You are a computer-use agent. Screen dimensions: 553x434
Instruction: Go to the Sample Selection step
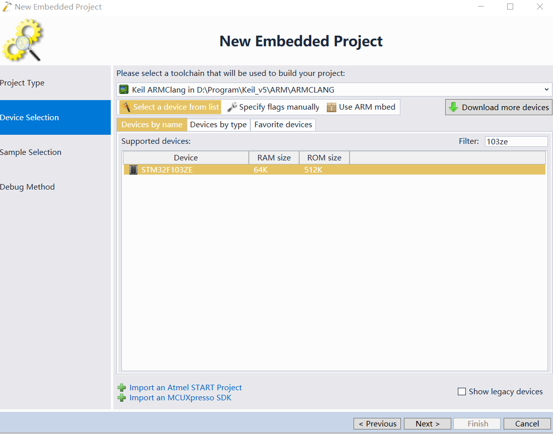click(x=55, y=152)
